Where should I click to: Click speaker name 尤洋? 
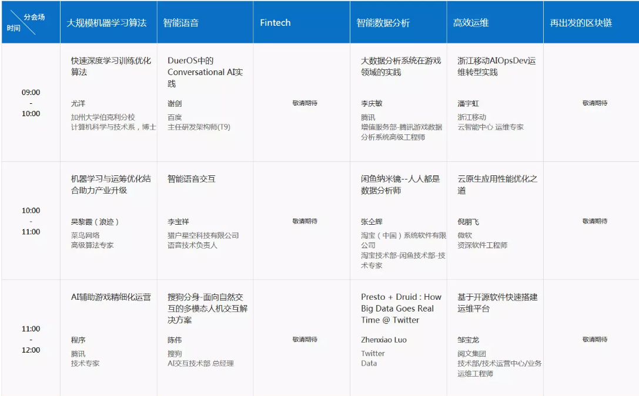point(78,104)
